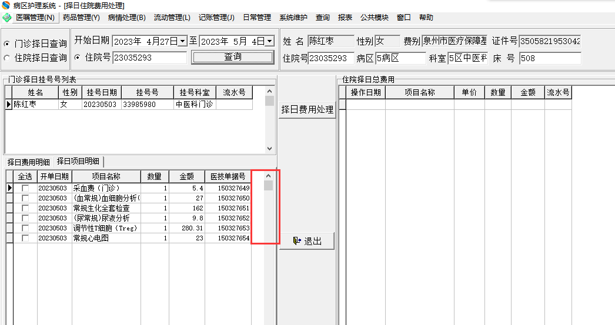
Task: Click scroll-down arrow of registration list
Action: tap(269, 149)
